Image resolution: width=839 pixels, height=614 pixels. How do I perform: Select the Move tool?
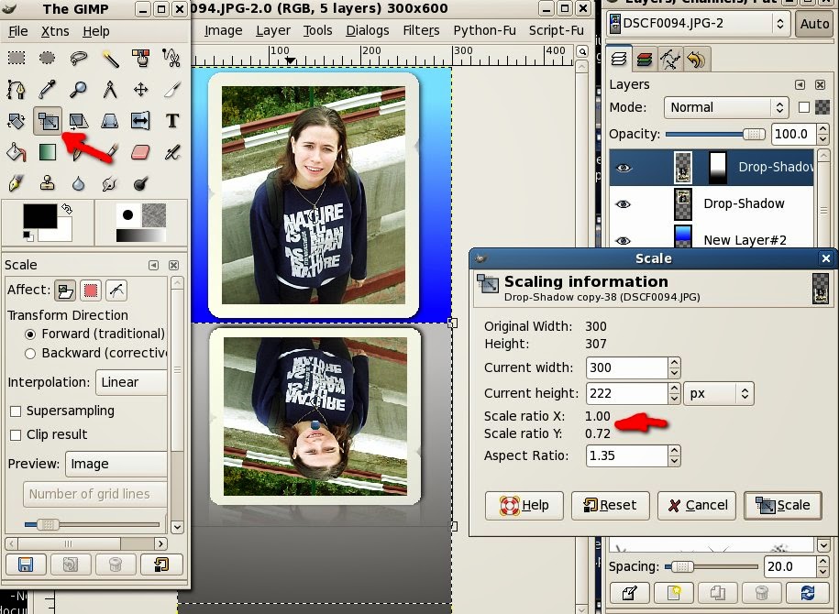(x=140, y=89)
